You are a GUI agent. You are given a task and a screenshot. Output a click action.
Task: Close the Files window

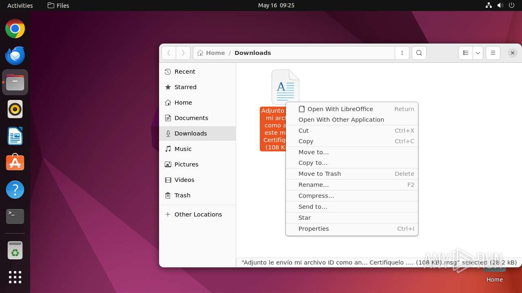513,53
